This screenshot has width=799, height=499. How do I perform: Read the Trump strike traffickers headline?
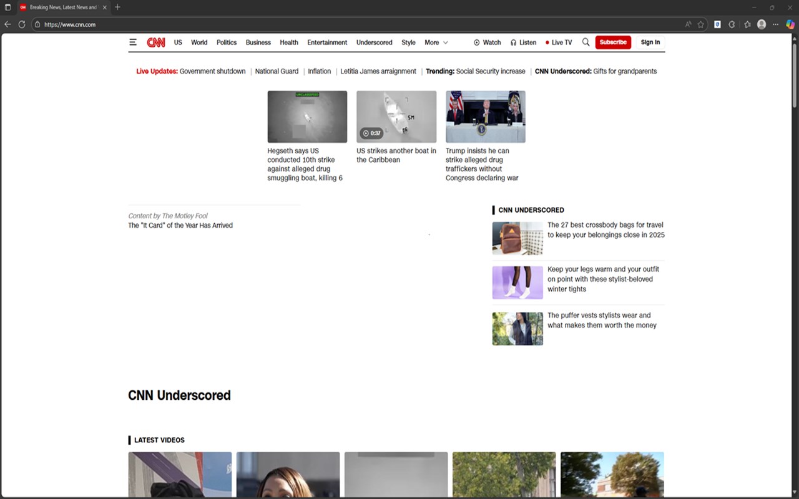482,165
